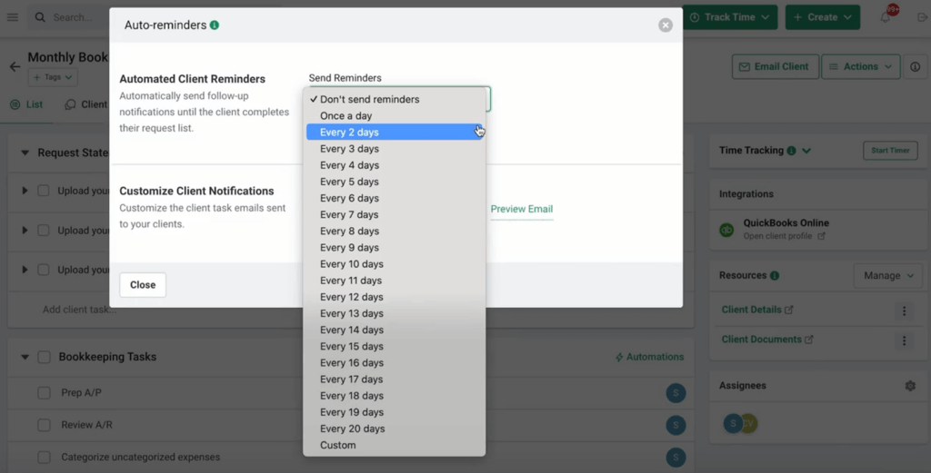Screen dimensions: 931x473
Task: Select "Every 7 days" reminder option
Action: click(349, 215)
